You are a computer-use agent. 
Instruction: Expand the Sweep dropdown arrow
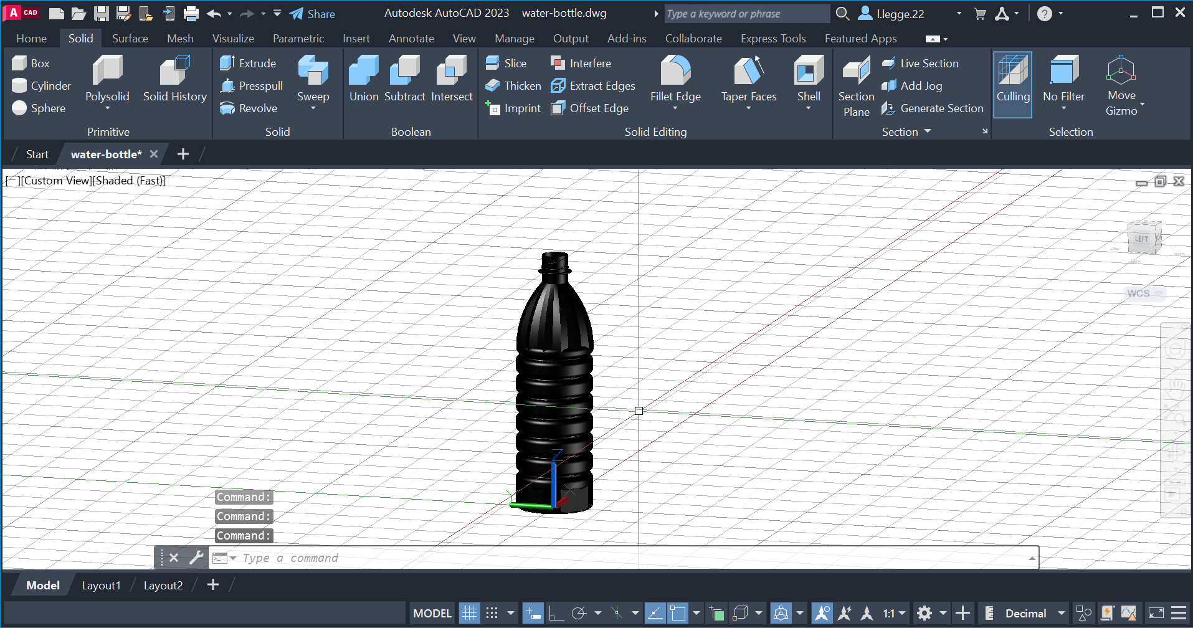pos(313,108)
